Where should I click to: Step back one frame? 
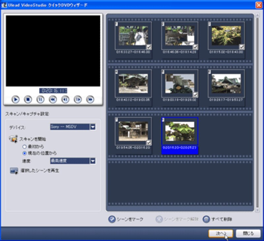point(65,99)
